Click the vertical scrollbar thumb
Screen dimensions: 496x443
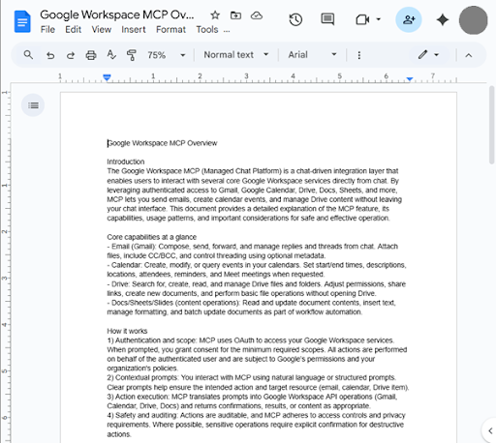[x=491, y=125]
